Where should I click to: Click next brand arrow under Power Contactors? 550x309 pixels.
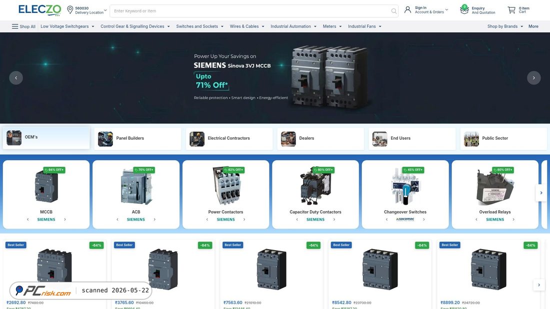click(244, 219)
